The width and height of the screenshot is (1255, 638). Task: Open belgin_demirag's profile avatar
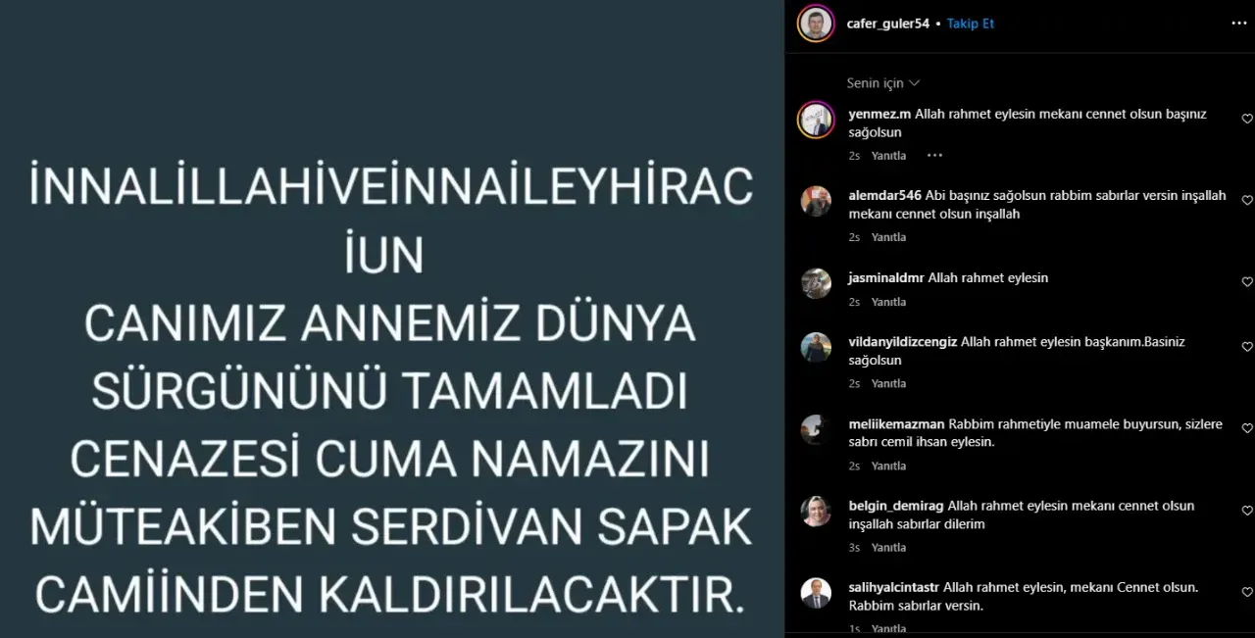pos(816,512)
